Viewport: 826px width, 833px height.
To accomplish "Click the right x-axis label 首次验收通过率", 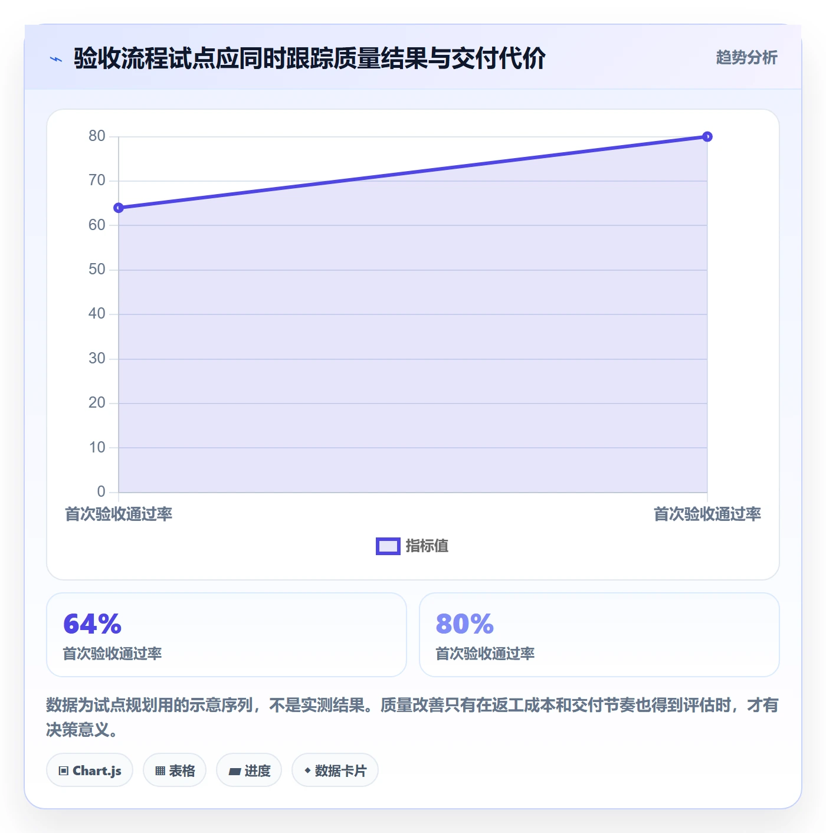I will click(707, 514).
